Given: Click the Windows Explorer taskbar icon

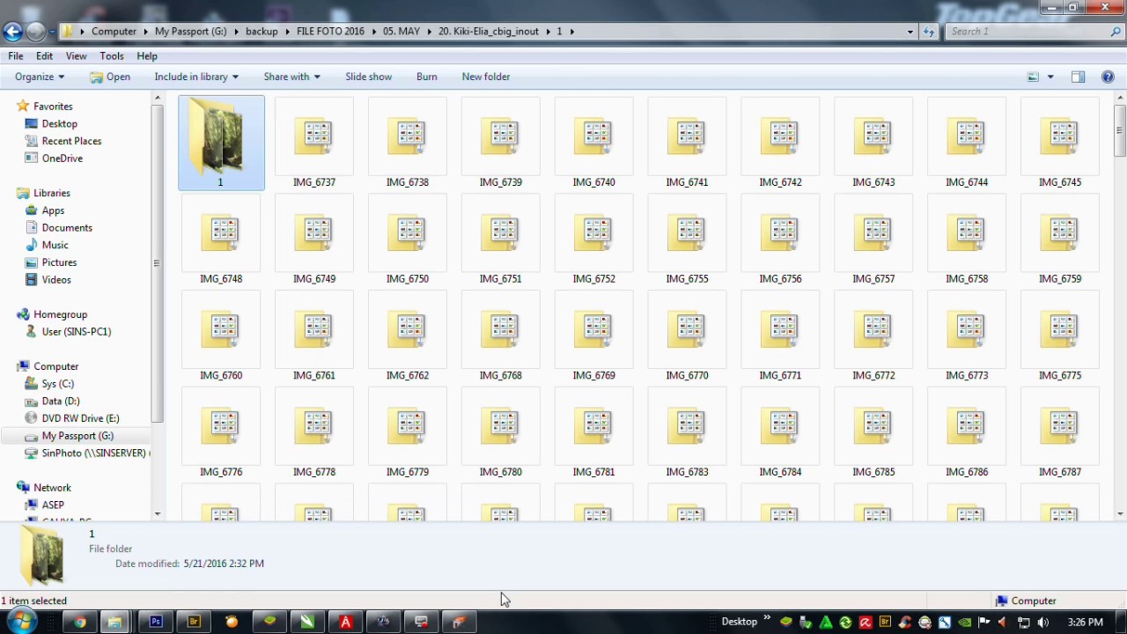Looking at the screenshot, I should [x=114, y=623].
